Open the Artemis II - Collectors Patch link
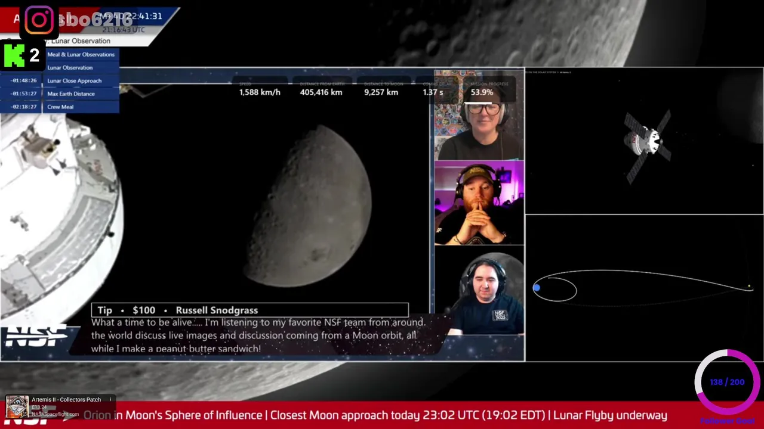 [x=66, y=400]
